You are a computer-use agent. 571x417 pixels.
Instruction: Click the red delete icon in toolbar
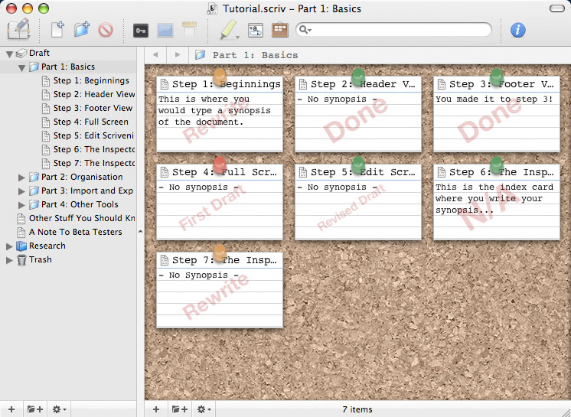(x=105, y=30)
